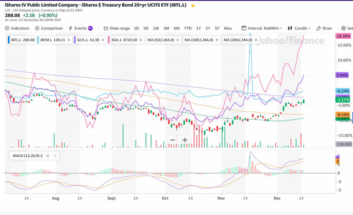353x215 pixels.
Task: Open chart Settings gear
Action: [x=344, y=28]
